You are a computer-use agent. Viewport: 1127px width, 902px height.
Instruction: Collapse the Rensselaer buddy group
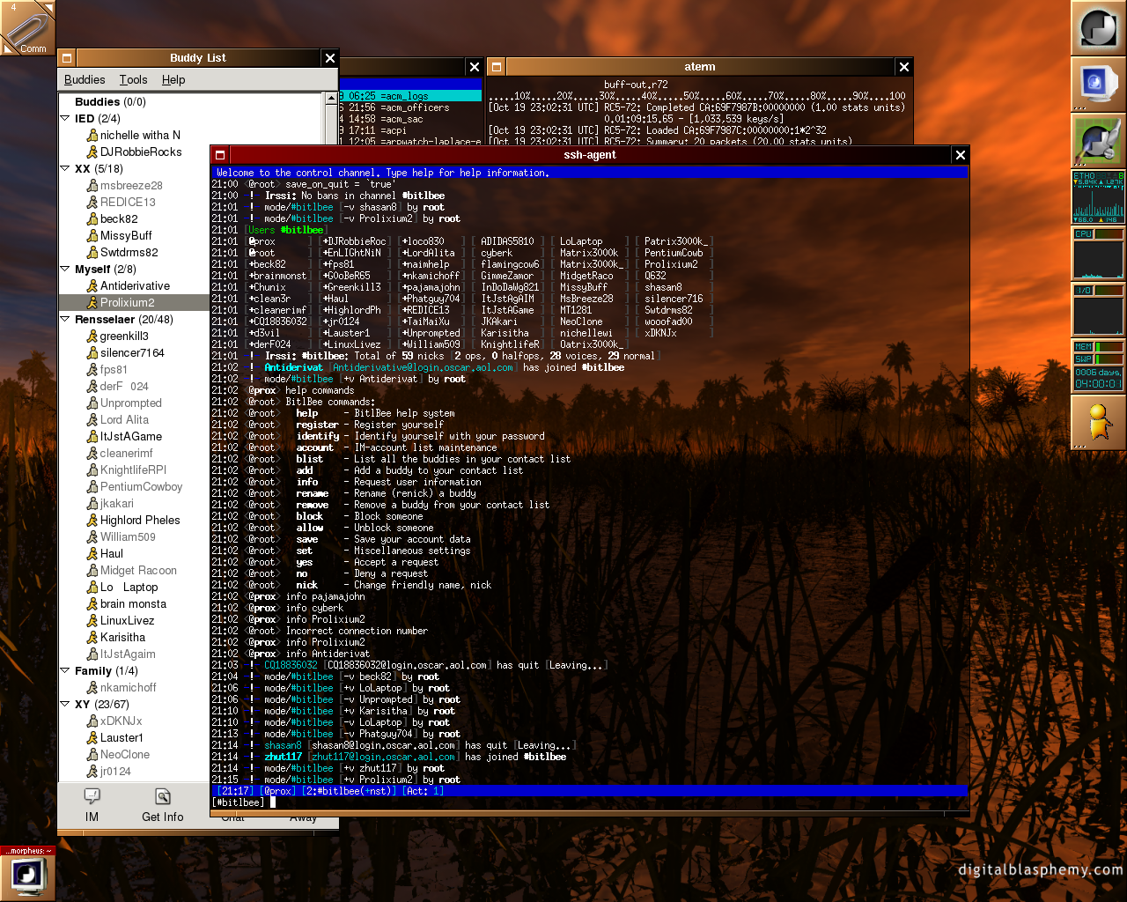pos(64,319)
